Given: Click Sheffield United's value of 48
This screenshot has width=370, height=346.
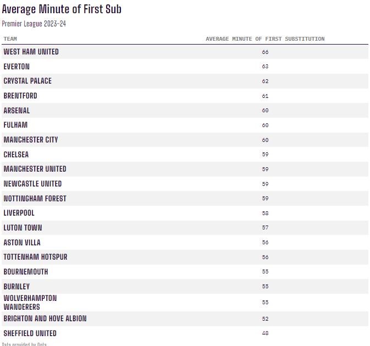Looking at the screenshot, I should (x=266, y=333).
